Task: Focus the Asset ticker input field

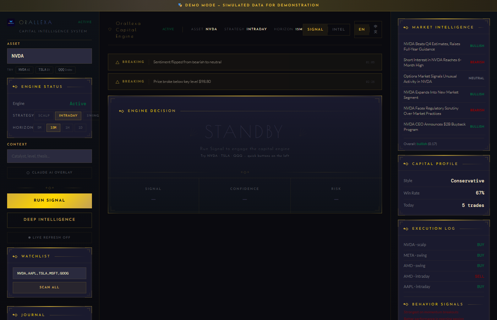Action: point(49,56)
